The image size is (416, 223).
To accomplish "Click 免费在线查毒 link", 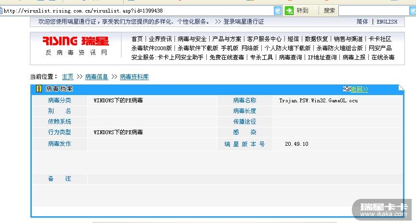I will (x=227, y=57).
